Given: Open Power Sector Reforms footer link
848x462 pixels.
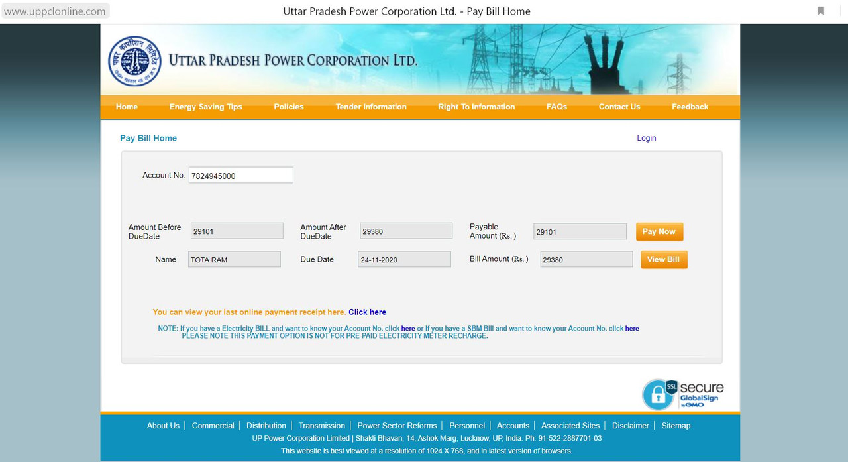Looking at the screenshot, I should (397, 426).
